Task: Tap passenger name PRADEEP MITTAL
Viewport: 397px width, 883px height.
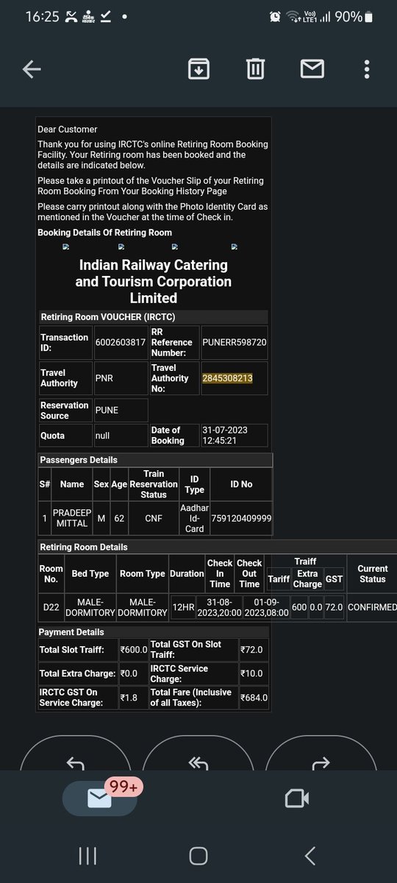Action: (x=72, y=518)
